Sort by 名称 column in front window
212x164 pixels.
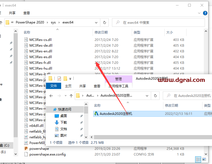click(x=97, y=106)
